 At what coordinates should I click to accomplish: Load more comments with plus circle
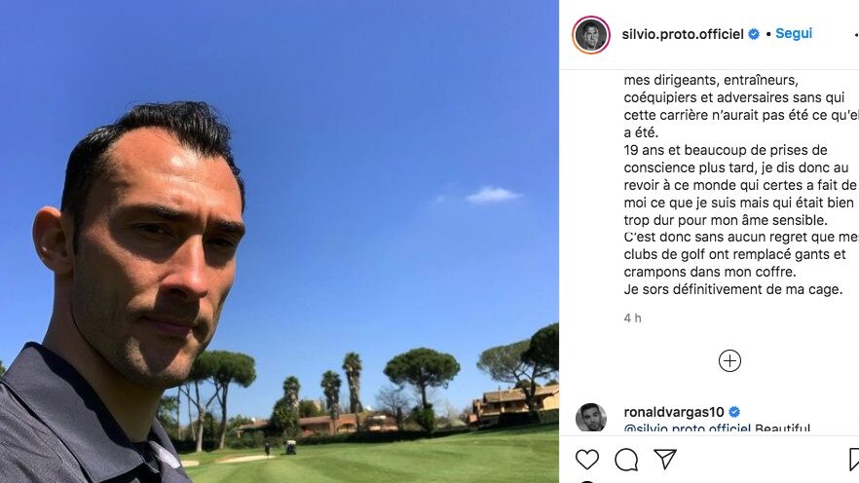(729, 361)
